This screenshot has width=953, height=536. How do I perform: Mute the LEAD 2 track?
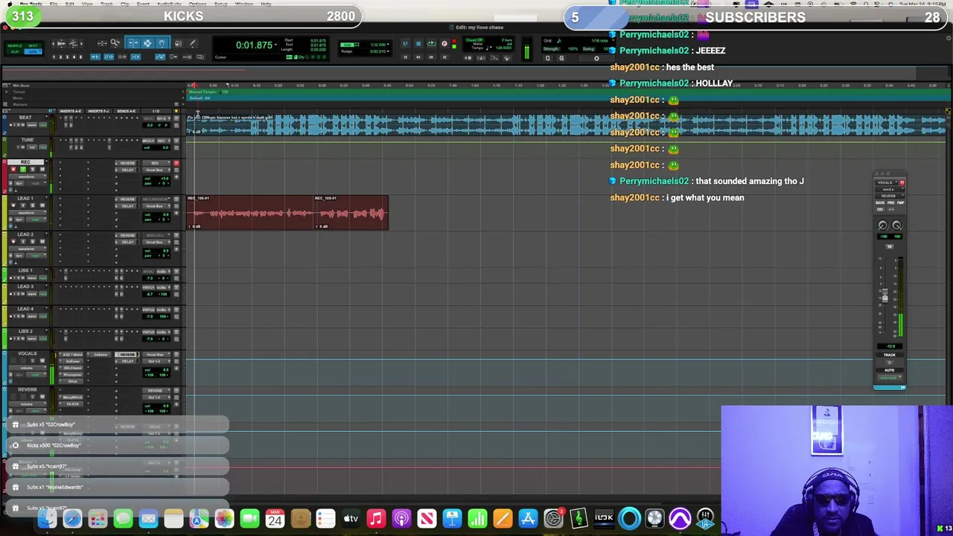click(x=42, y=241)
